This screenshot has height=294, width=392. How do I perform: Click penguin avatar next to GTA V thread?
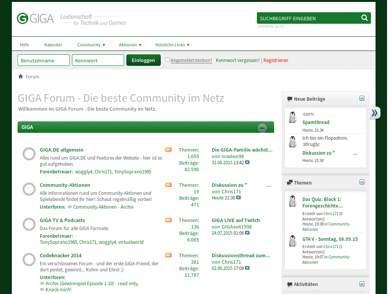[x=292, y=241]
